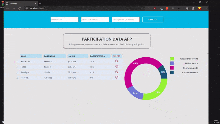Click the NAME column header
The width and height of the screenshot is (220, 124).
pos(31,56)
